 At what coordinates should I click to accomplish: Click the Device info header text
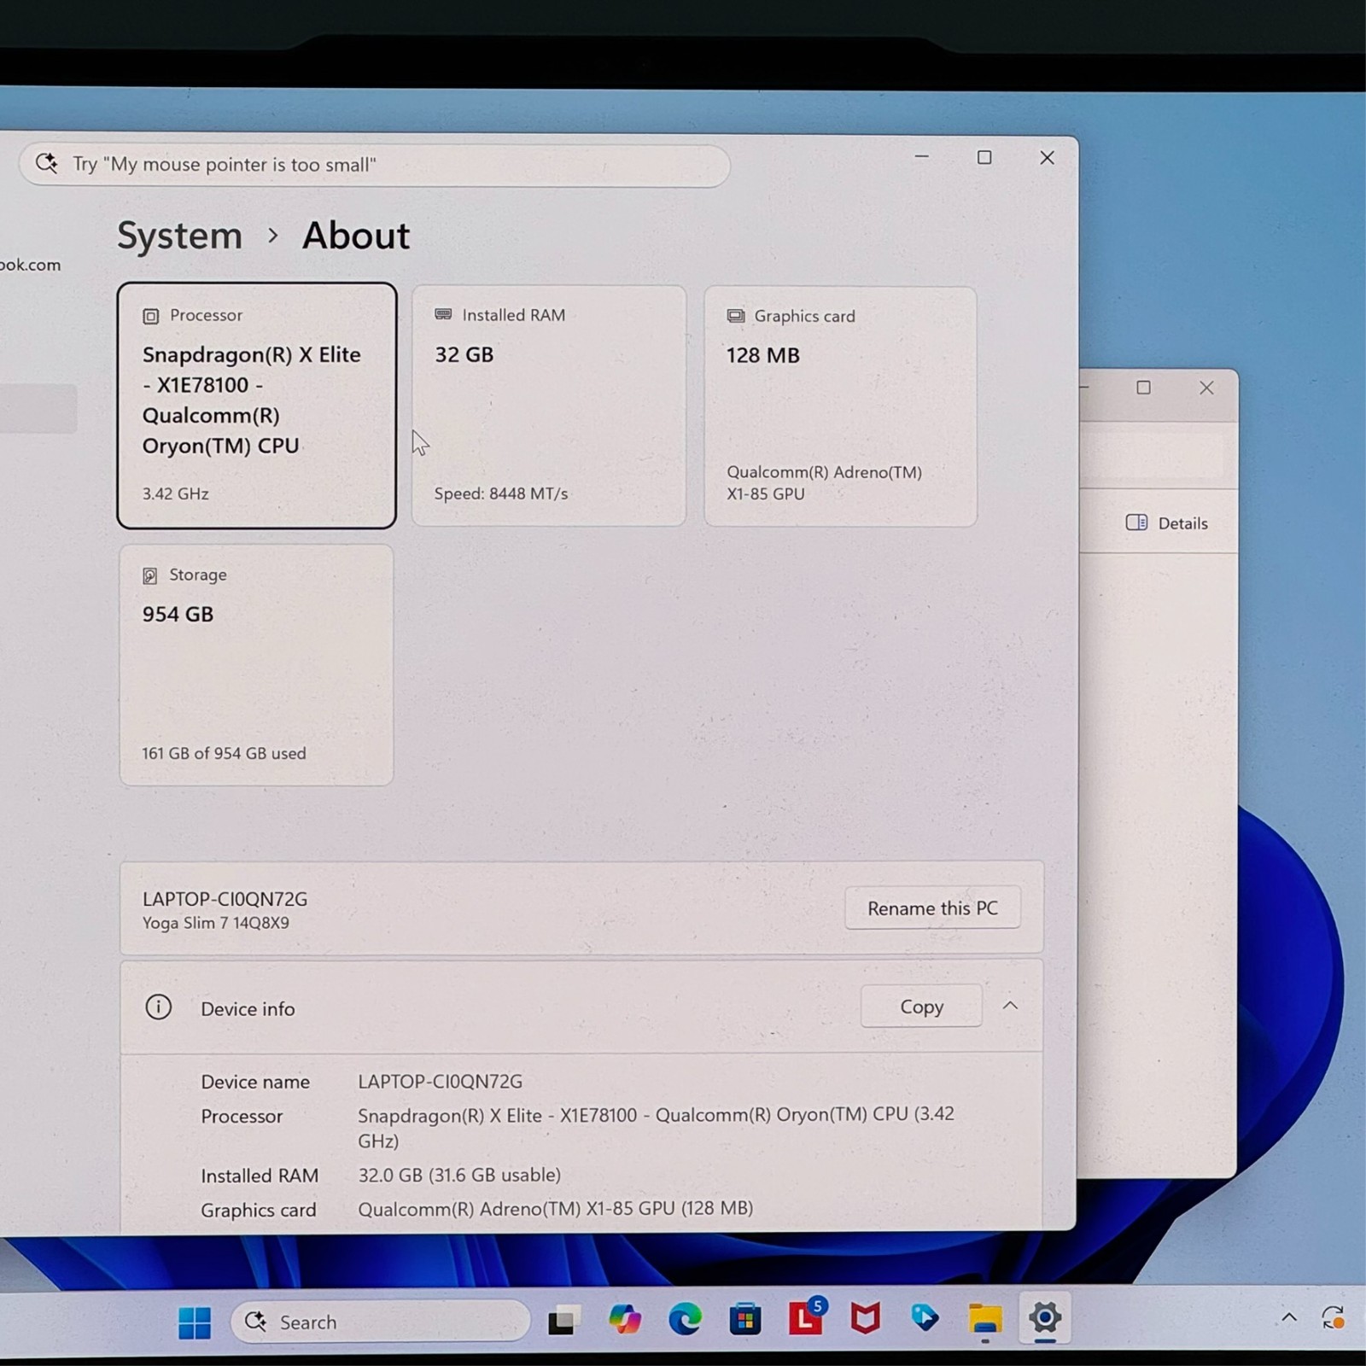pyautogui.click(x=248, y=1009)
